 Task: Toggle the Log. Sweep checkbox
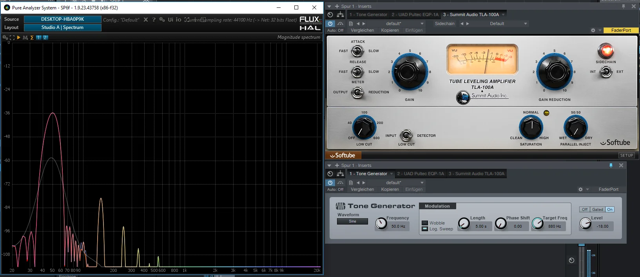[424, 229]
